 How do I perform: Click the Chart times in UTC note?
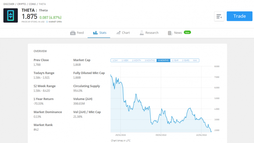pyautogui.click(x=121, y=140)
